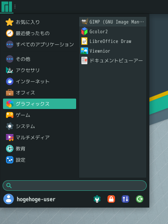Click the atom icon beside 教育

[10, 149]
